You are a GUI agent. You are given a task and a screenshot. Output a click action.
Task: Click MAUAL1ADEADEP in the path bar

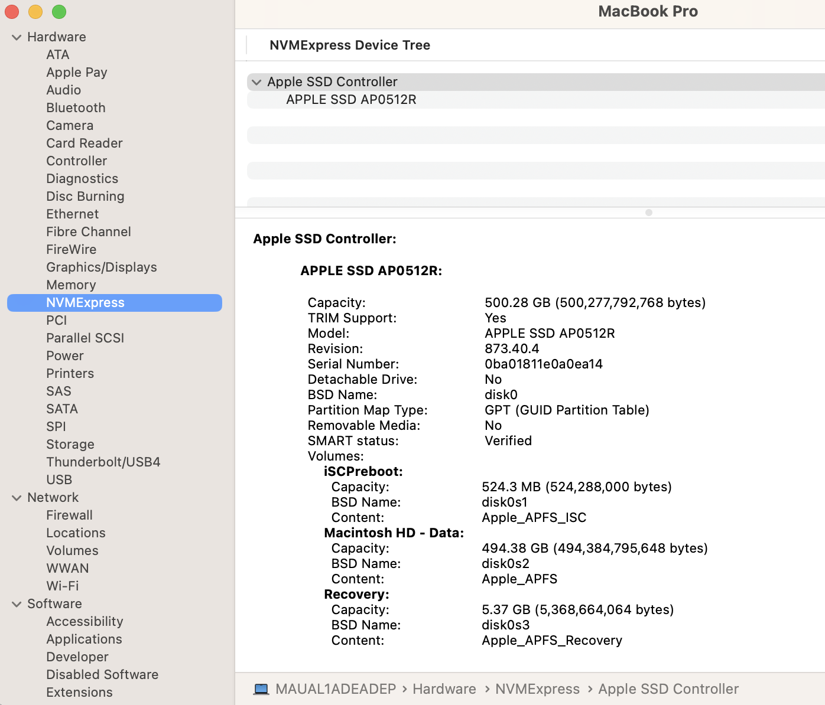pos(336,689)
